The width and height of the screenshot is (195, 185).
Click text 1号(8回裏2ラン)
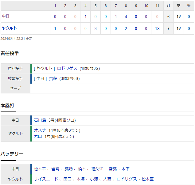59,137
